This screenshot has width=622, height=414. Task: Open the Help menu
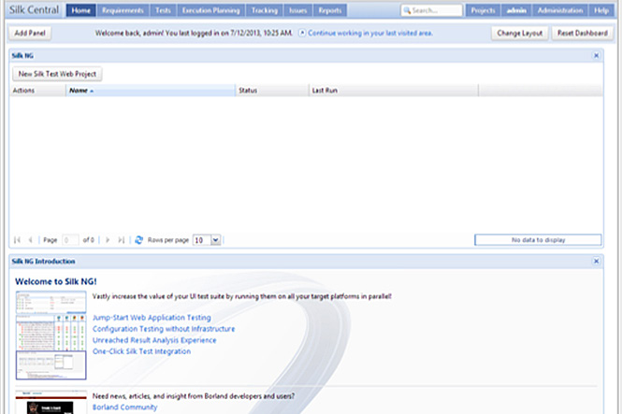tap(601, 10)
